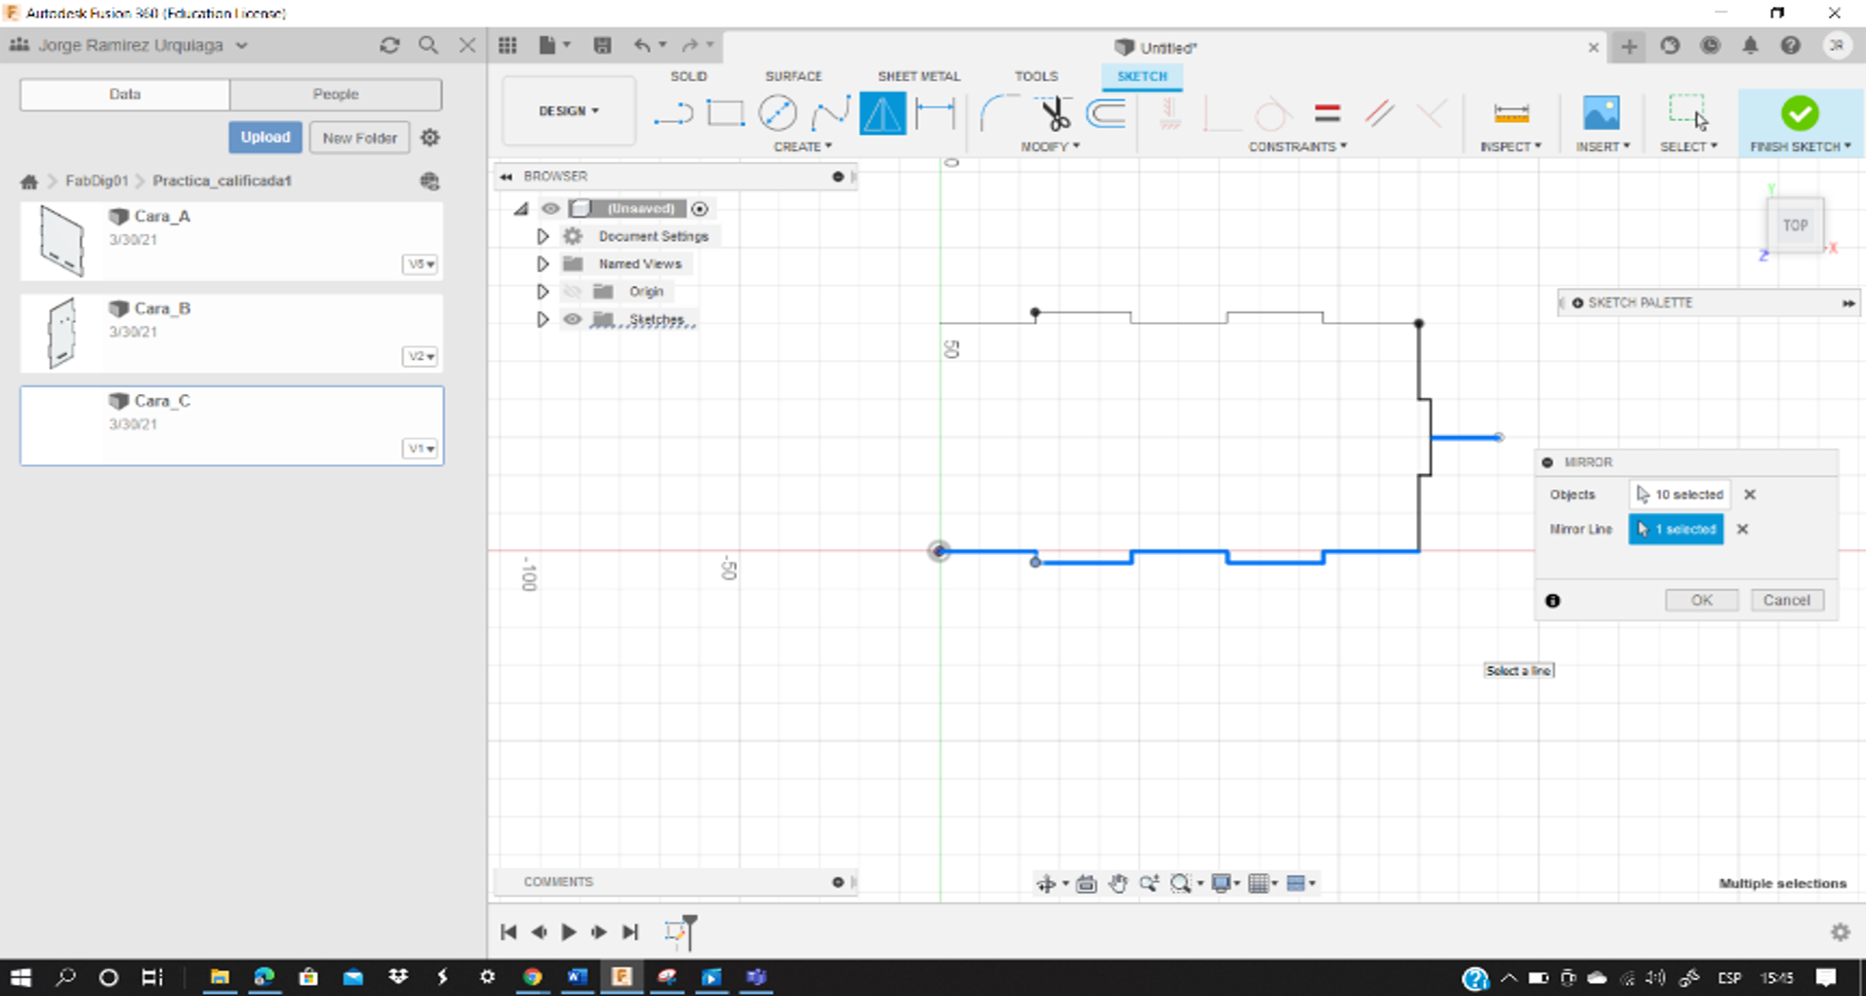Open the MODIFY dropdown menu

[1050, 146]
